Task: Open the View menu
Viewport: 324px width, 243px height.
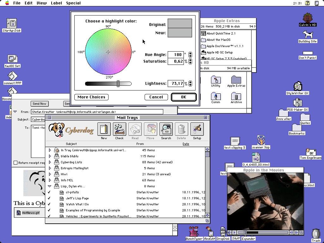Action: (x=41, y=3)
